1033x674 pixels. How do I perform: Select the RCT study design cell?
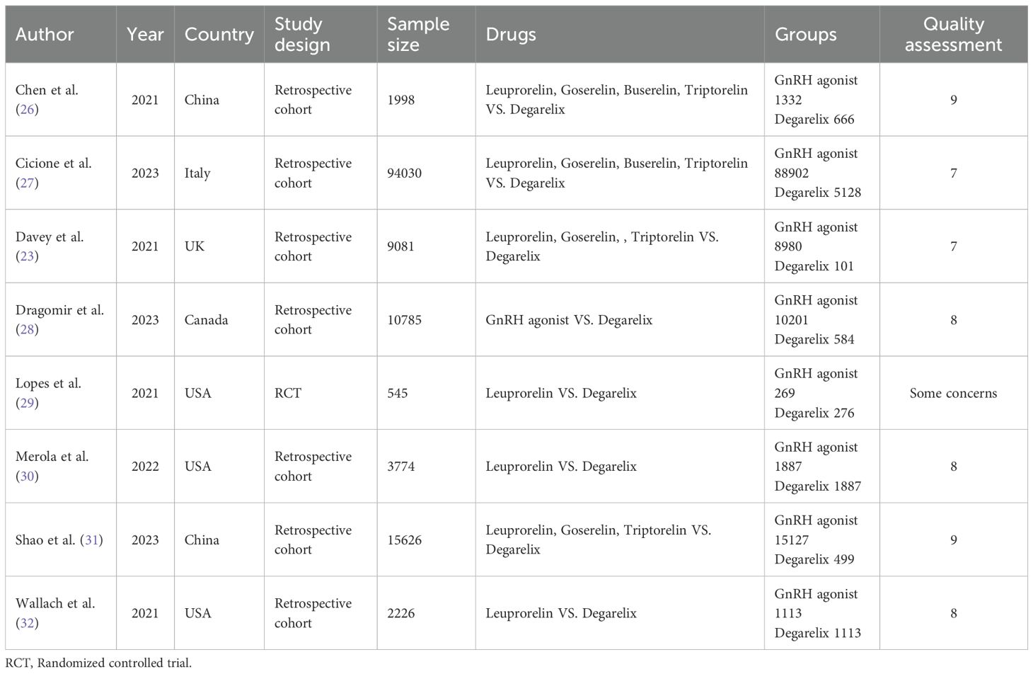(288, 394)
